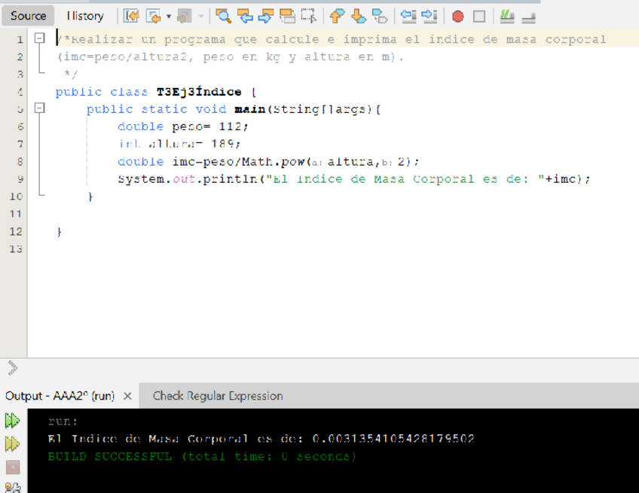Go to the next search occurrence
Screen dimensions: 639x493
(266, 16)
